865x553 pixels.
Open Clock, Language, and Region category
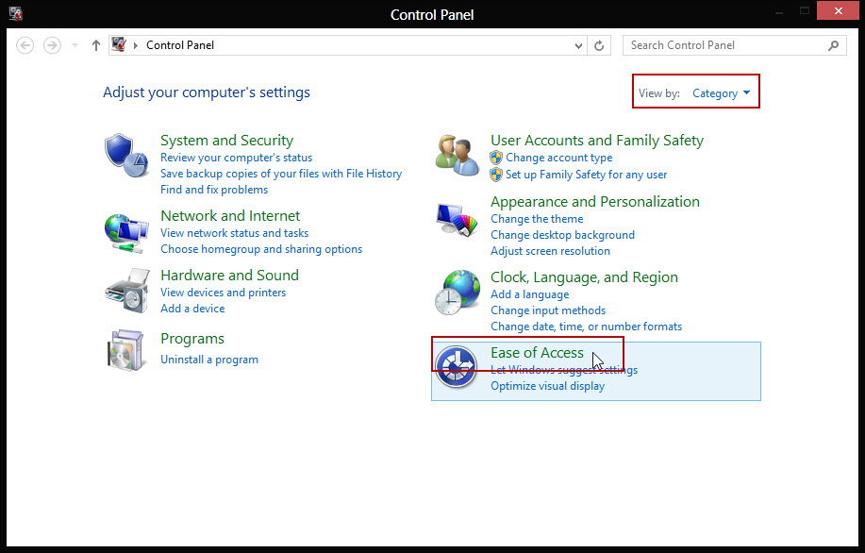click(x=584, y=277)
